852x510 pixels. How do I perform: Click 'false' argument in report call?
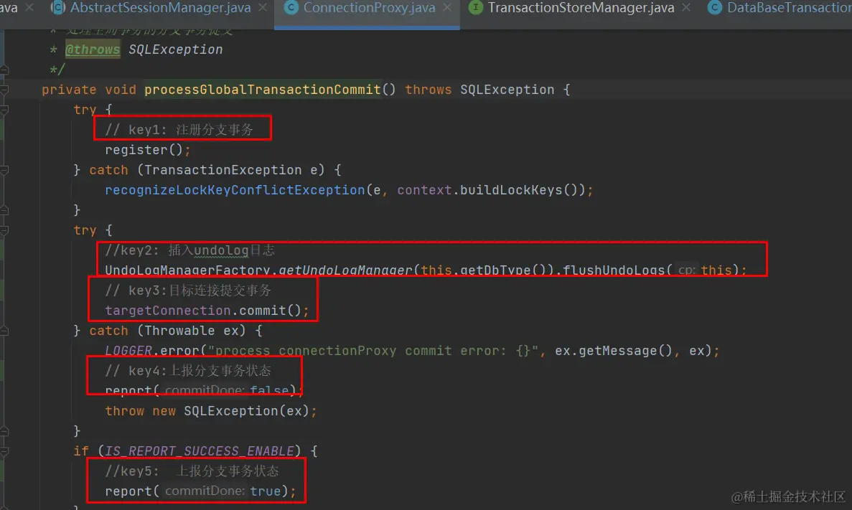tap(269, 390)
